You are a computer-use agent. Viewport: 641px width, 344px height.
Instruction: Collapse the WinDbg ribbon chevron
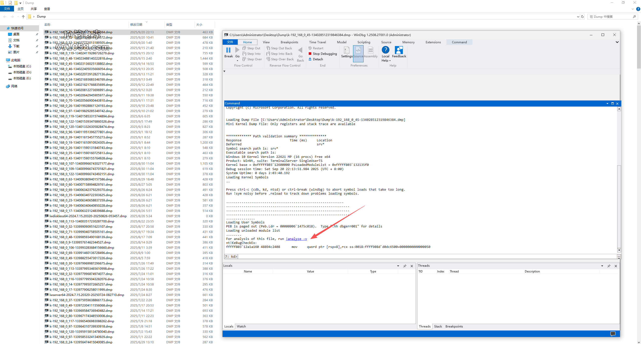pos(617,42)
